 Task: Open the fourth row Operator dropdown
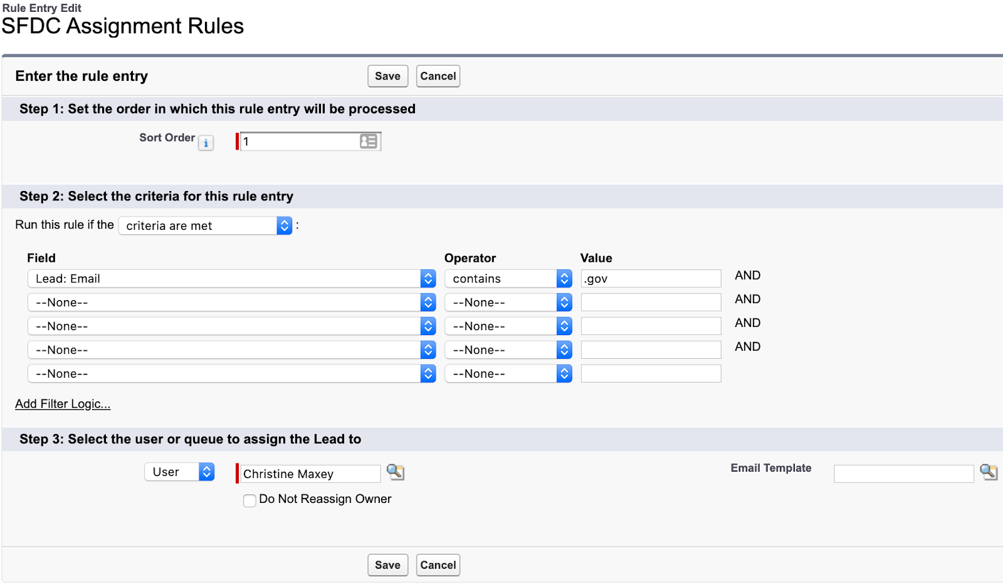(x=508, y=350)
